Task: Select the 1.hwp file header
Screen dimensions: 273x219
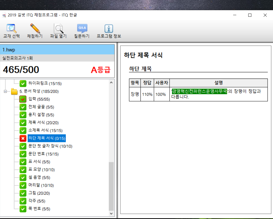Action: coord(57,50)
